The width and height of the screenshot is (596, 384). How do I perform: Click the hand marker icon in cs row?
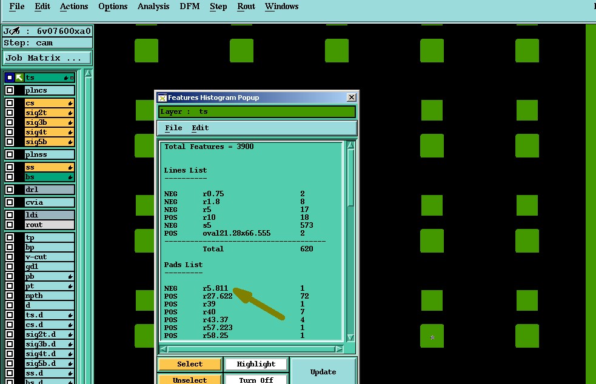70,104
